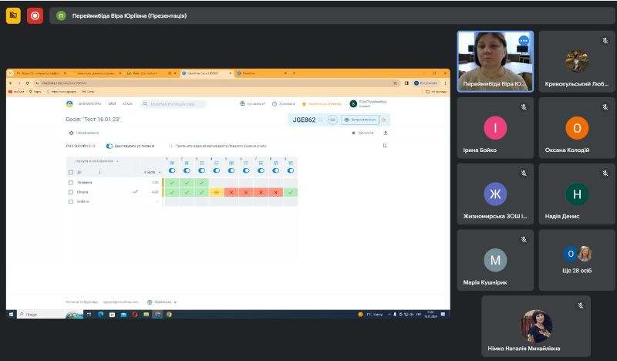Screen dimensions: 617x361
Task: Click the star icon right of invite button
Action: point(384,120)
